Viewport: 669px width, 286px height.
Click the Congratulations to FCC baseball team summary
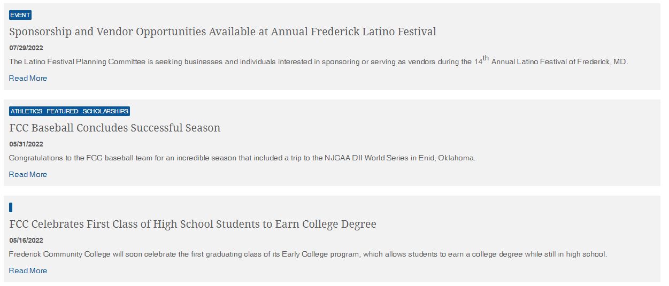[242, 158]
